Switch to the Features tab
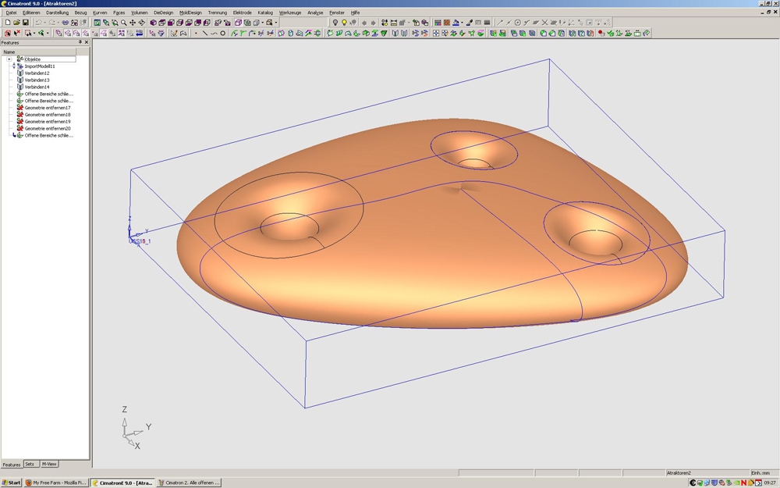The height and width of the screenshot is (488, 780). pyautogui.click(x=12, y=464)
